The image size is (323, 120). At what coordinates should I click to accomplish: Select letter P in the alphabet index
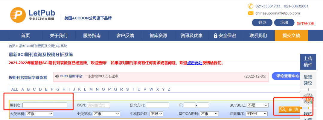(x=109, y=89)
